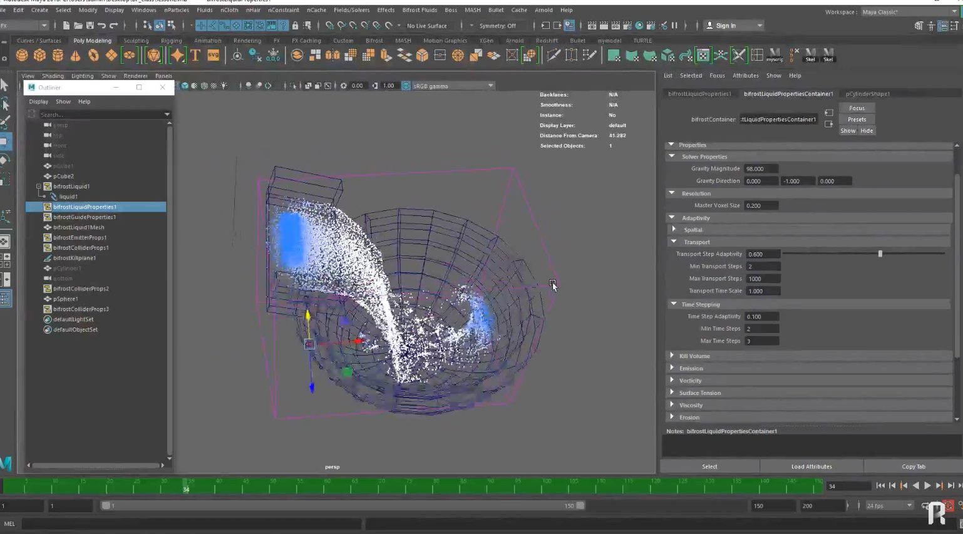The image size is (963, 534).
Task: Toggle the sRGB gamma view transform
Action: point(406,86)
